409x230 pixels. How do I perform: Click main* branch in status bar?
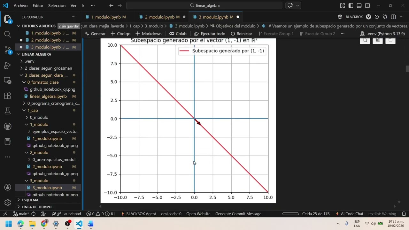21,214
